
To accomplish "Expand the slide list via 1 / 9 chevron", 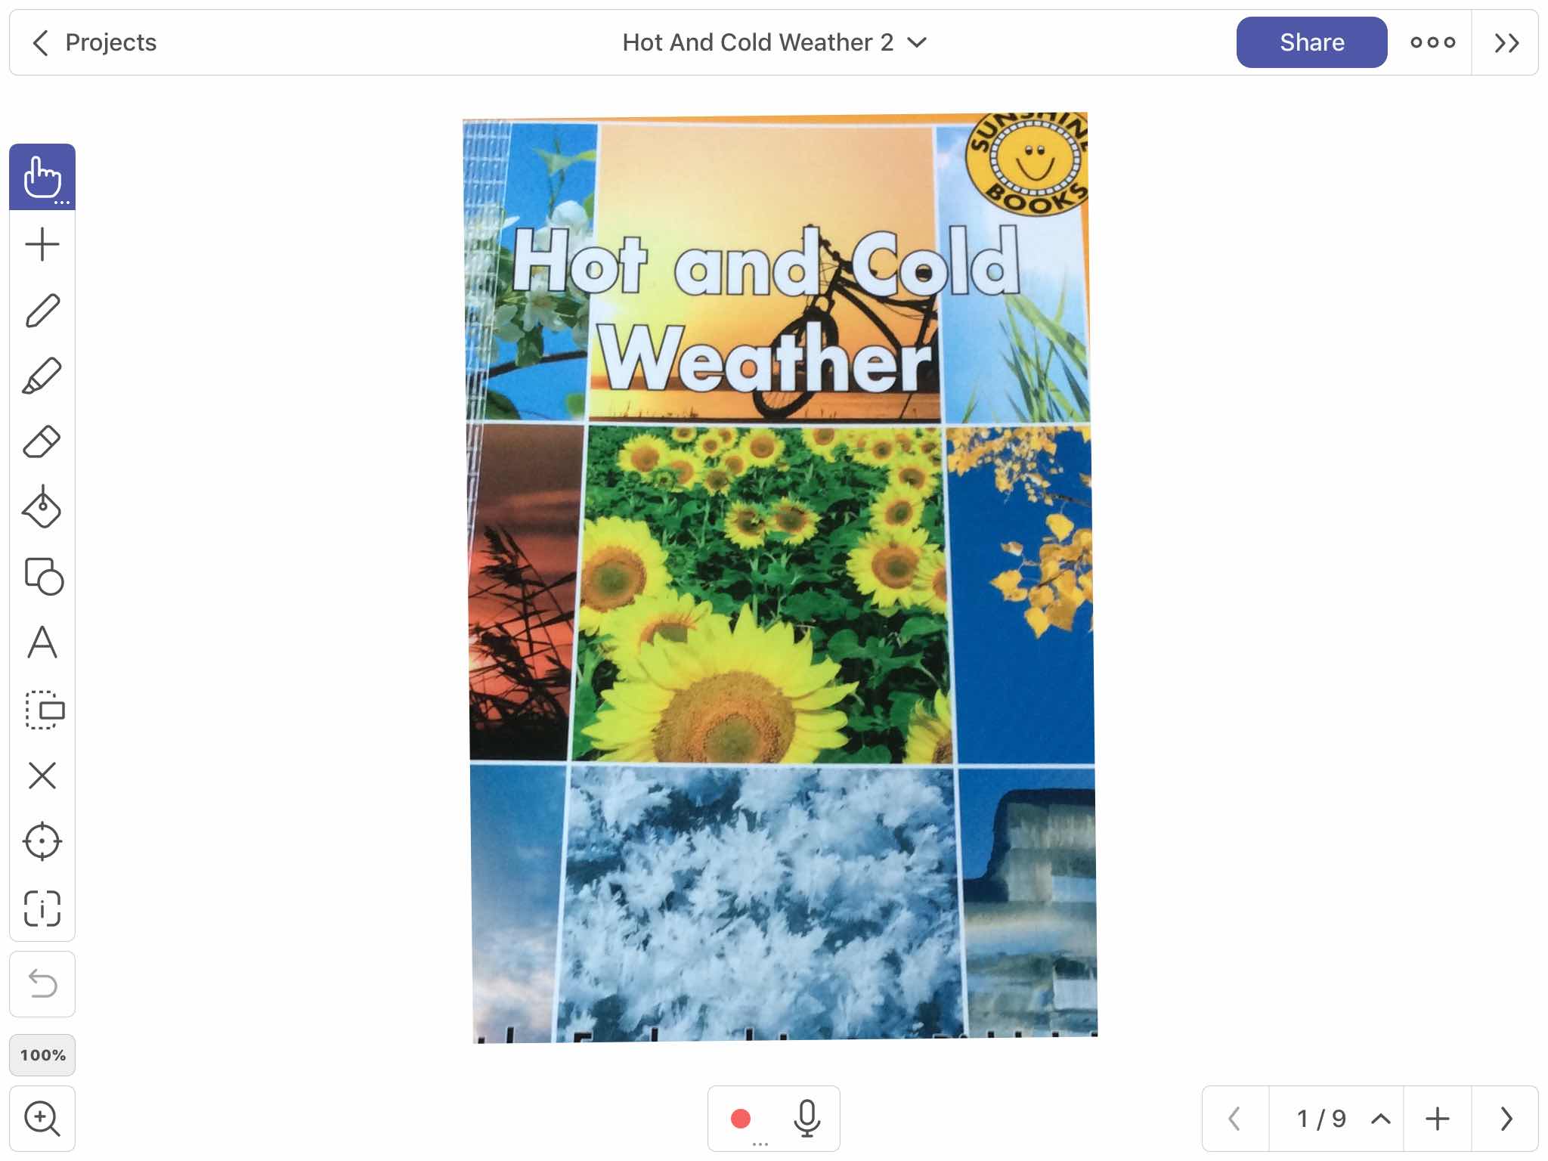I will 1381,1119.
